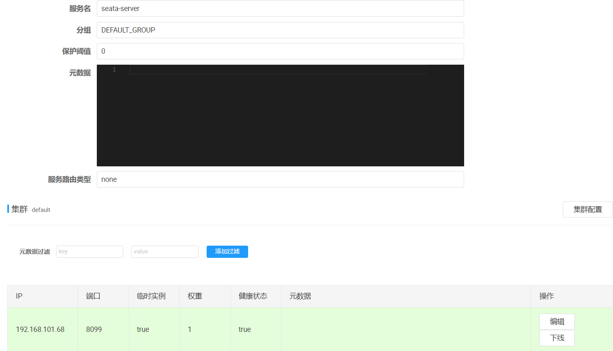The height and width of the screenshot is (351, 613).
Task: Click the IP column header
Action: coord(43,296)
